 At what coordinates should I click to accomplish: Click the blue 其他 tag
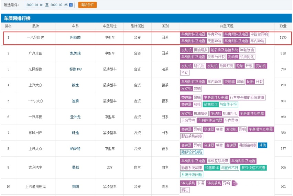(262, 145)
